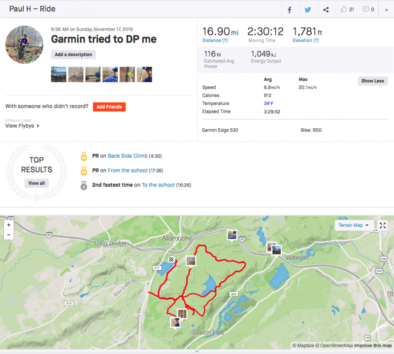The image size is (394, 354).
Task: Open the Back Side Climb segment link
Action: tap(128, 156)
